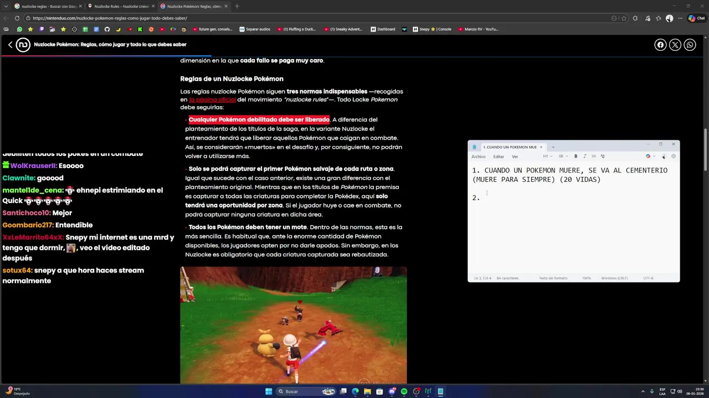Click the UTF-8 encoding in Notepad status bar
Screen dimensions: 709x398
click(x=648, y=278)
